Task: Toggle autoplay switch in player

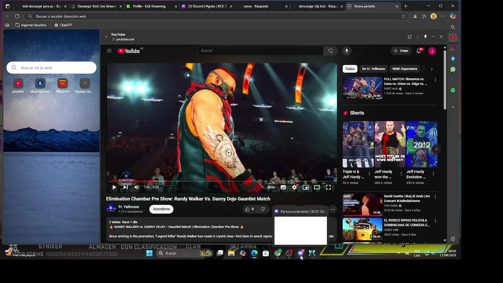Action: (271, 187)
